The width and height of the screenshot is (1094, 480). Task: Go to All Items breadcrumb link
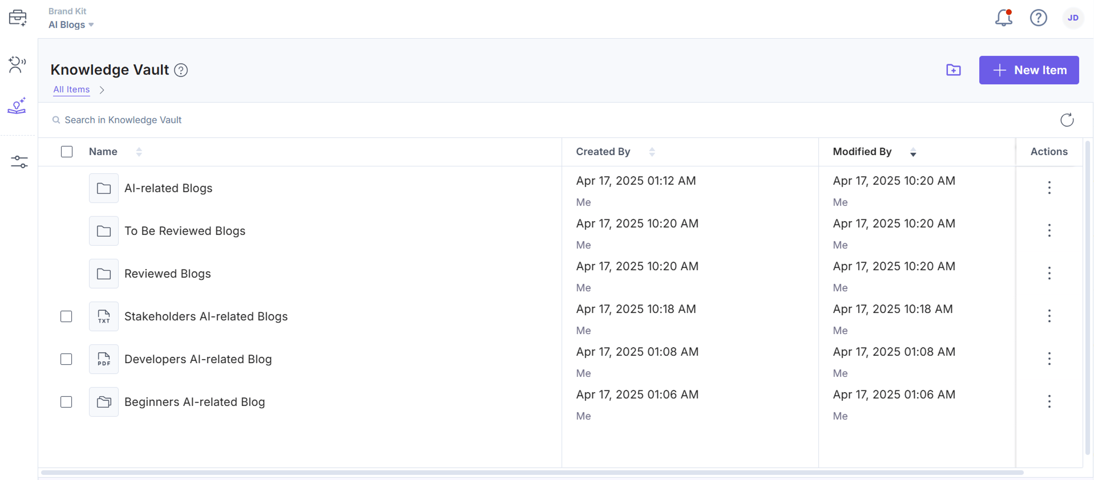[x=71, y=90]
